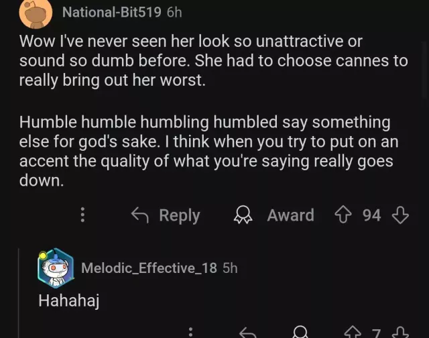
Task: Click the 5h comment timestamp
Action: coord(230,268)
